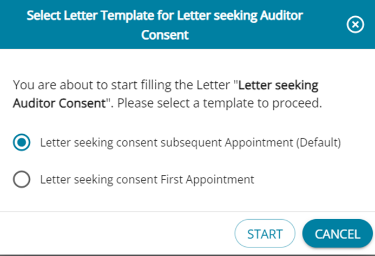Cancel the letter template selection
This screenshot has height=256, width=375.
[338, 234]
